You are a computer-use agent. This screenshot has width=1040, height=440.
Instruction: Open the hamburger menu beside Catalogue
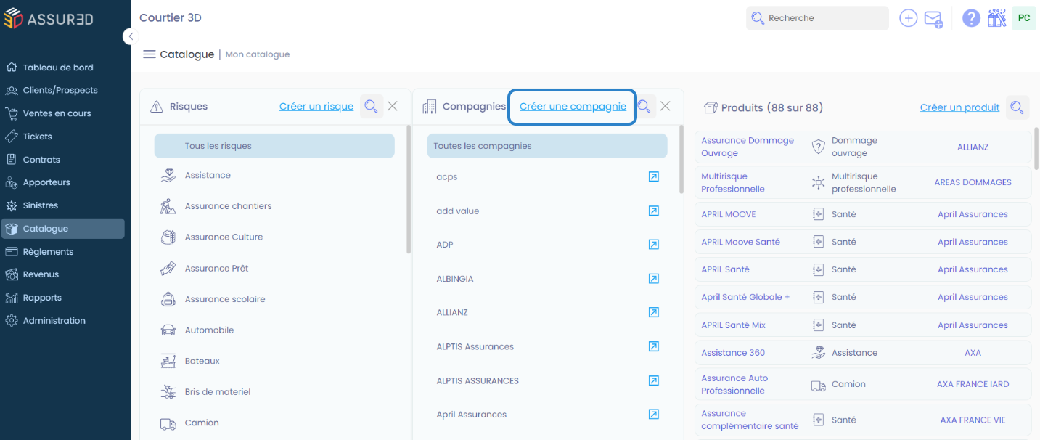[150, 54]
